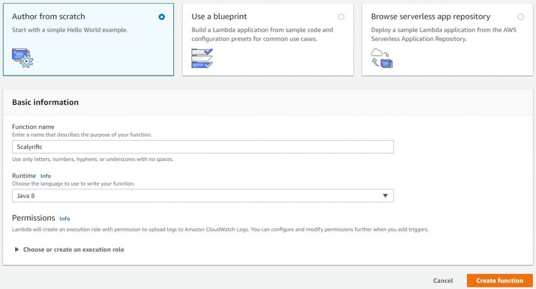The image size is (536, 289).
Task: Choose the Author from scratch card title
Action: coord(48,17)
